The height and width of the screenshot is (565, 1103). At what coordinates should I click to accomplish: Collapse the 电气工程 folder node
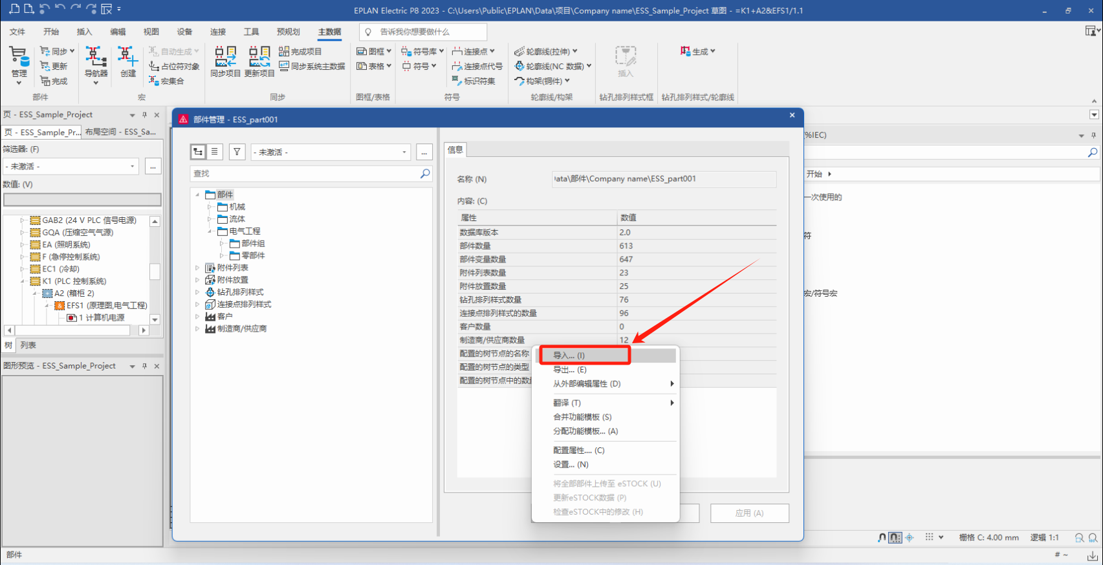210,231
